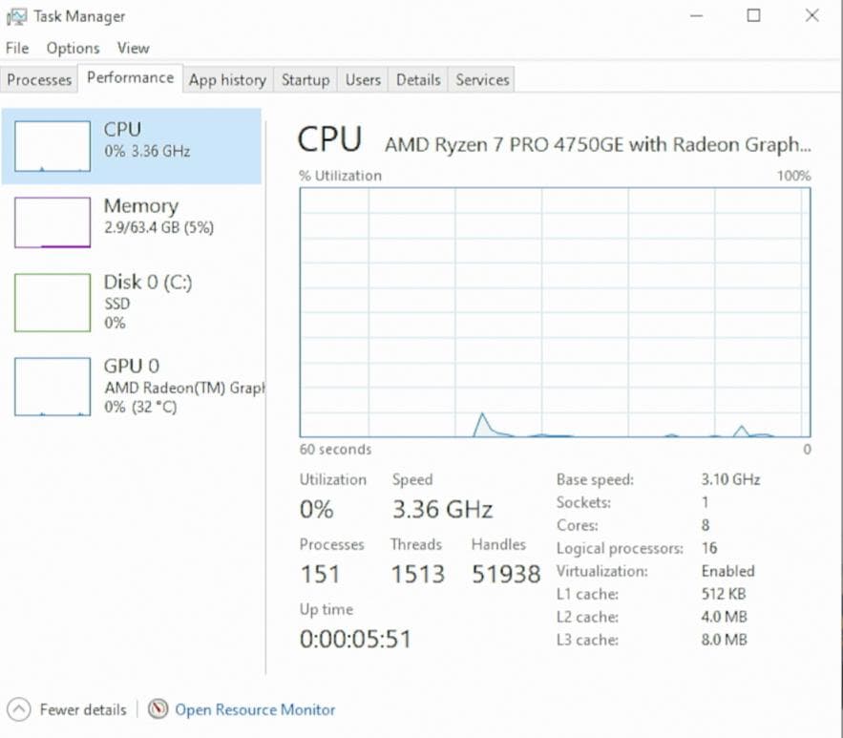Open the Users tab
Screen dimensions: 843x738
click(x=363, y=80)
